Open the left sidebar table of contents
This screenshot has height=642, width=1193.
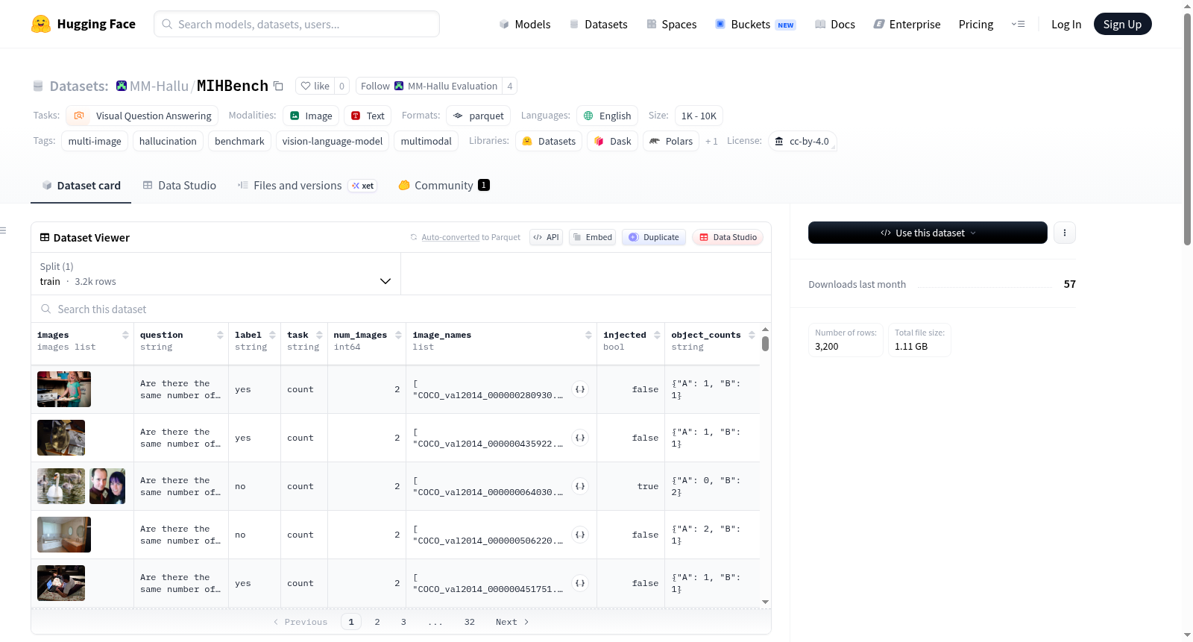click(4, 230)
